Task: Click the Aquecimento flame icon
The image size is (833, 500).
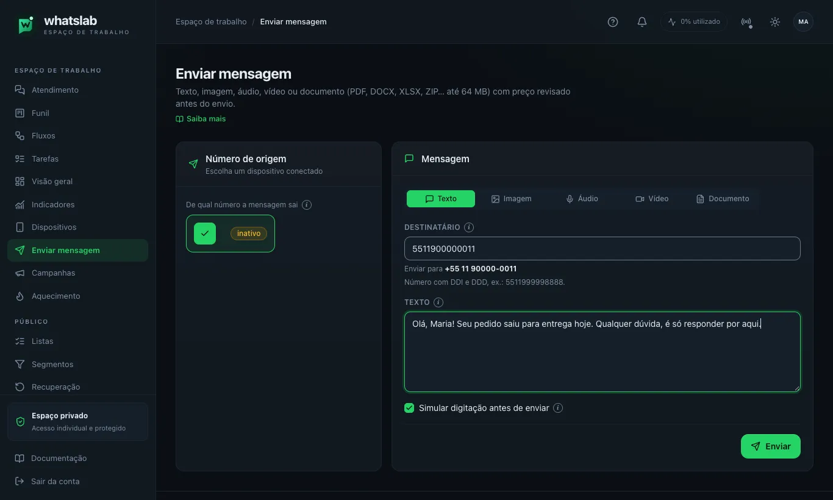Action: (20, 296)
